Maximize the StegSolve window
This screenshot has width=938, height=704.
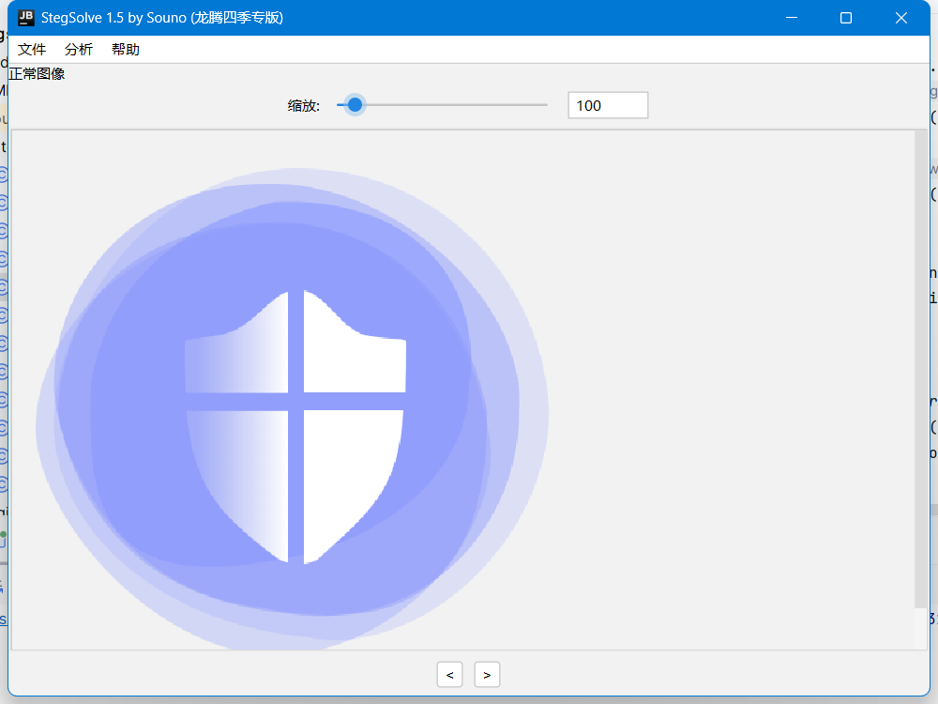(x=846, y=18)
